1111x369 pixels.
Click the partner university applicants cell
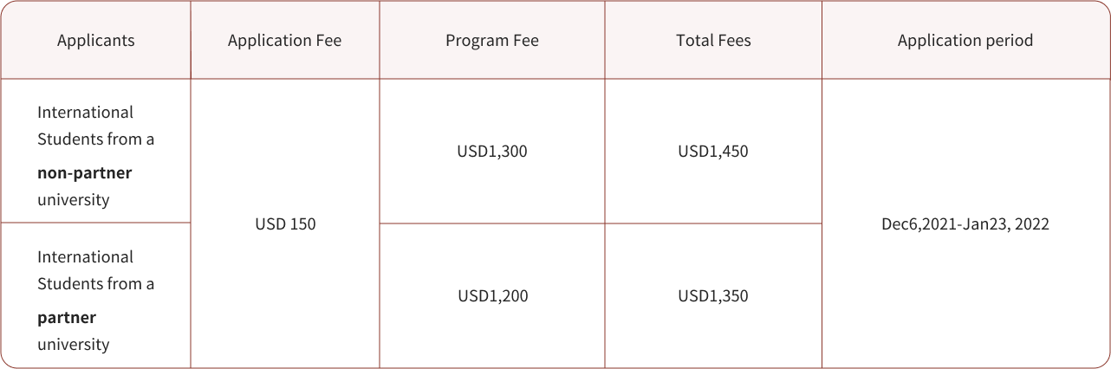(x=95, y=296)
